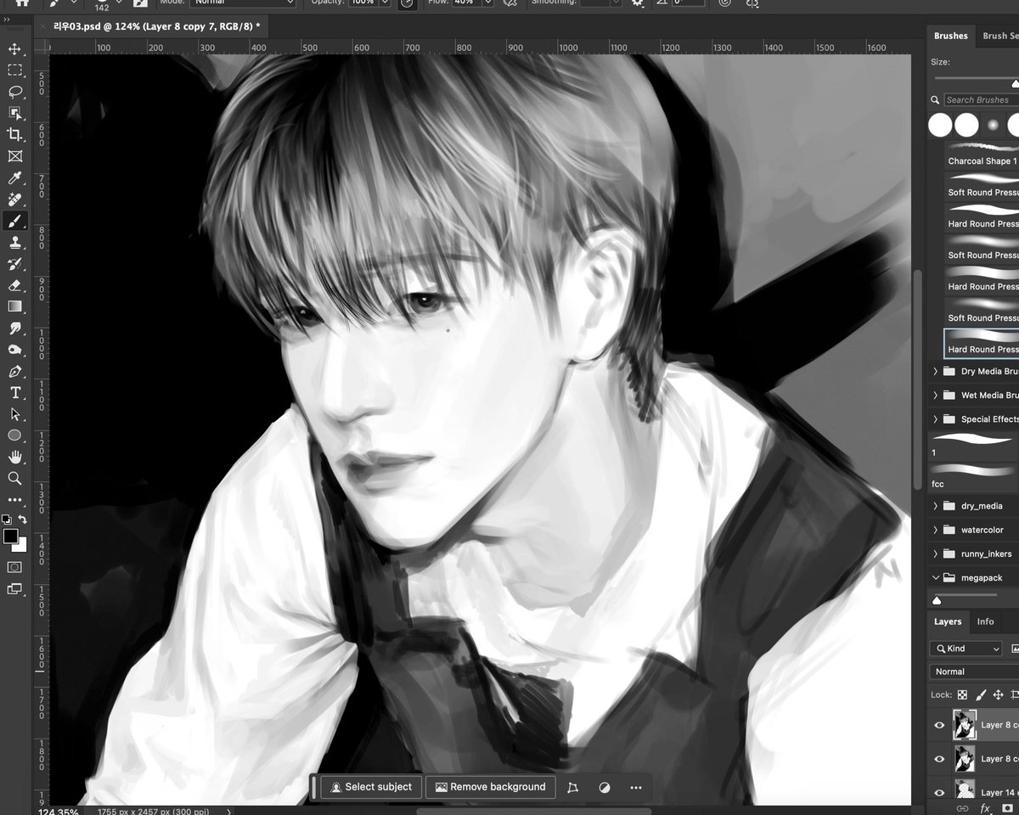Screen dimensions: 1019x815
Task: Select the Clone Stamp tool
Action: 14,243
